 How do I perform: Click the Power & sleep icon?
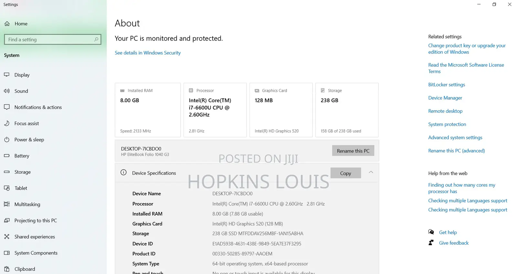coord(7,140)
